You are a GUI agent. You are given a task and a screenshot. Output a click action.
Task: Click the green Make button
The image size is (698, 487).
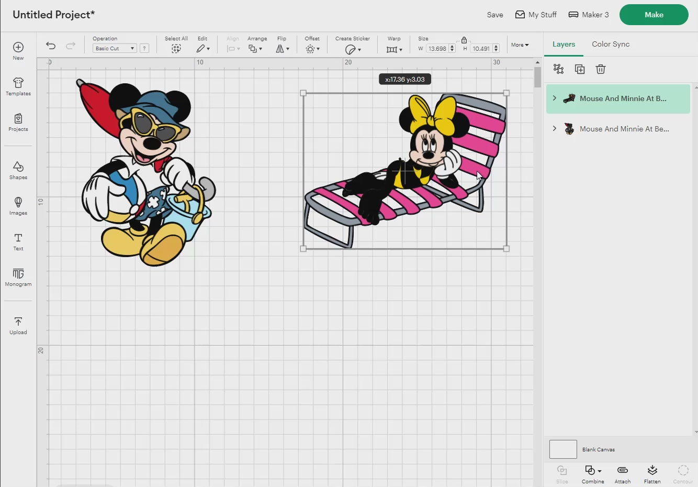point(654,15)
